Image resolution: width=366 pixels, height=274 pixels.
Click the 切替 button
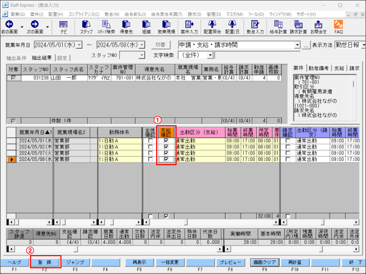tap(160, 45)
